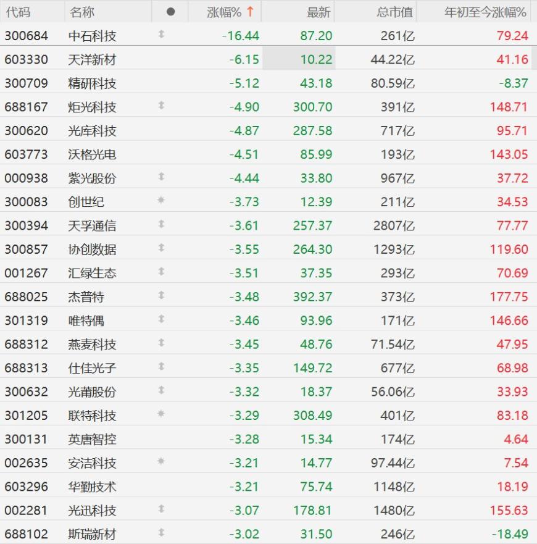The width and height of the screenshot is (537, 544).
Task: Click market cap 717亿
Action: 398,131
